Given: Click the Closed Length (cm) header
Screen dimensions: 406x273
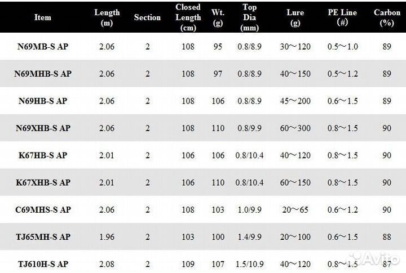Looking at the screenshot, I should click(x=188, y=17).
